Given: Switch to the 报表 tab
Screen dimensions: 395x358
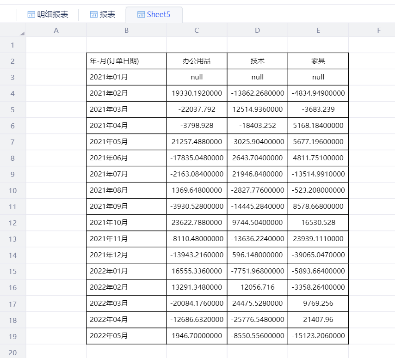Looking at the screenshot, I should click(x=102, y=15).
